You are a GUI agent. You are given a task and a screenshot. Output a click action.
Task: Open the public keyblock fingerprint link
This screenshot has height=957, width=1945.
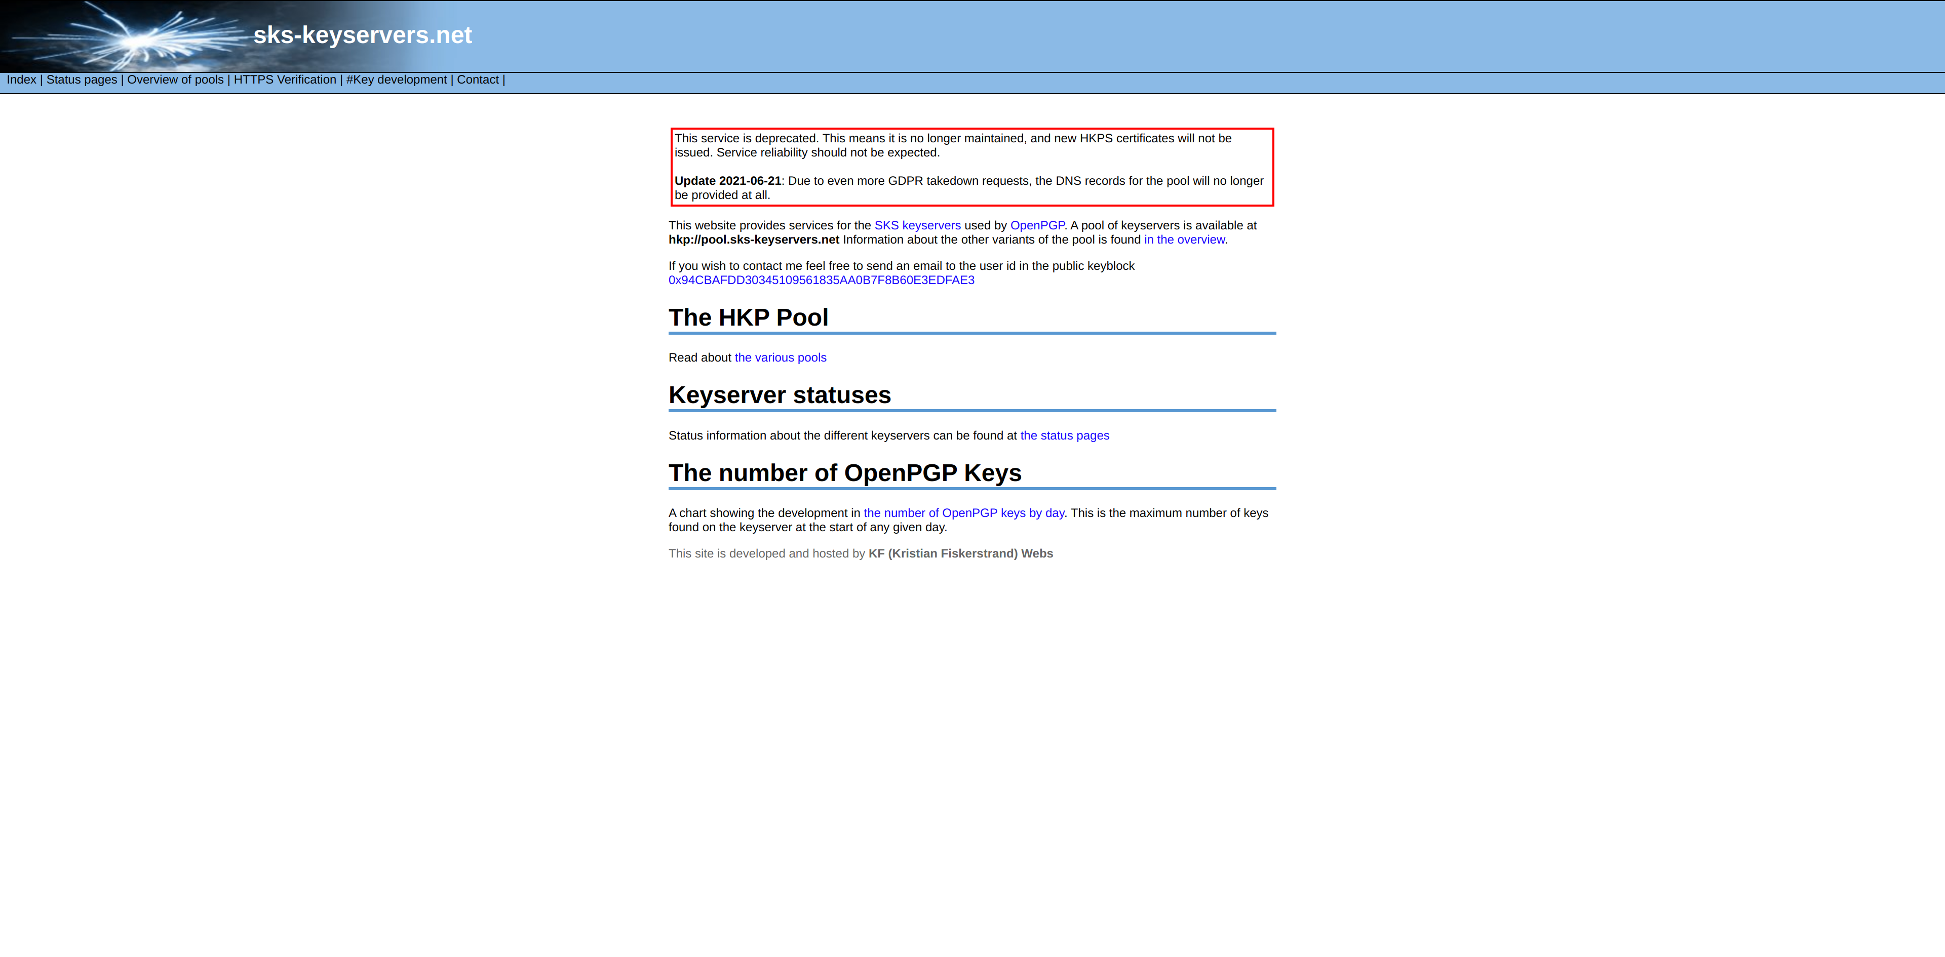coord(821,280)
